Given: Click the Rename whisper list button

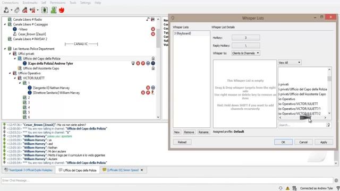Looking at the screenshot, I should pyautogui.click(x=203, y=132).
